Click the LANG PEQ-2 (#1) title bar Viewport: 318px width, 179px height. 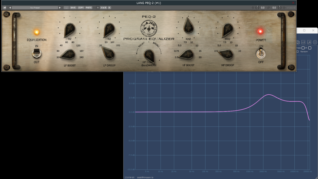click(x=149, y=3)
